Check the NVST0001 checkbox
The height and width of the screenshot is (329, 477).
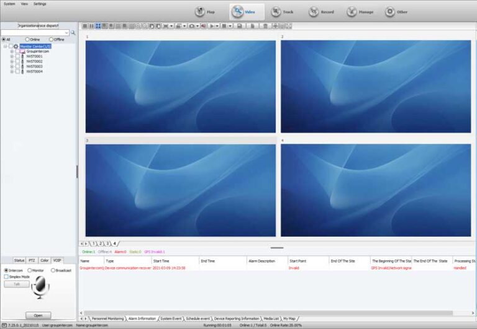coord(17,56)
